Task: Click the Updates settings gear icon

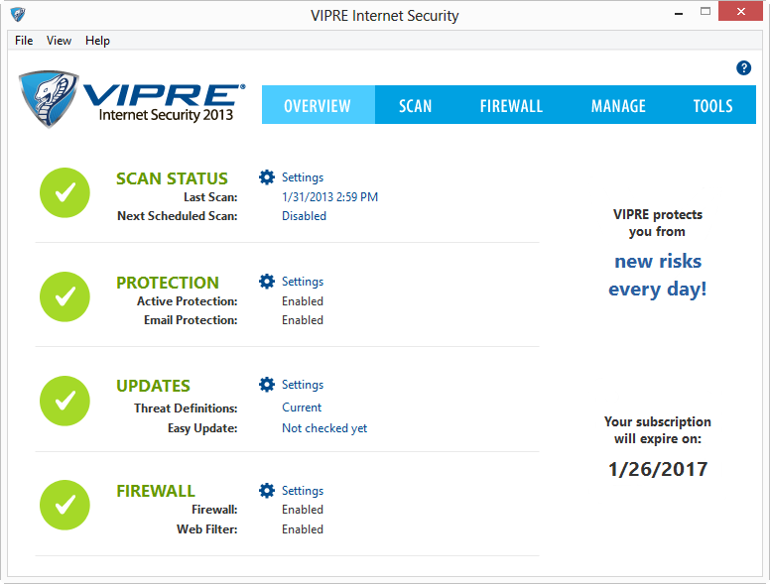Action: [266, 385]
